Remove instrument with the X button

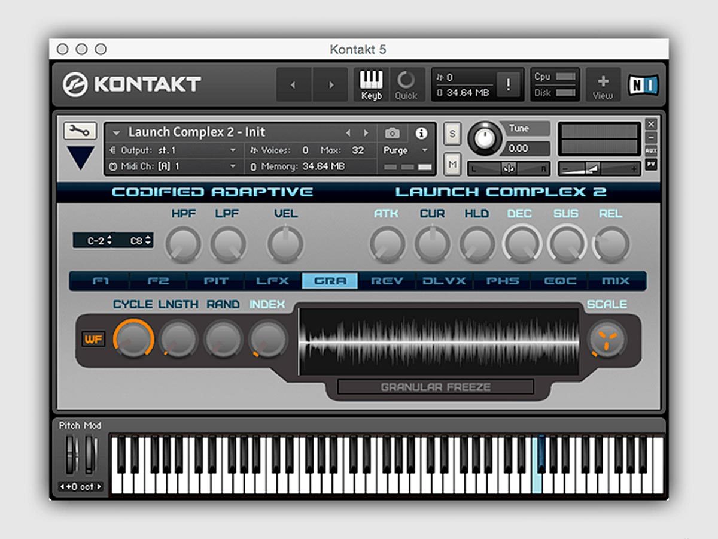point(651,125)
